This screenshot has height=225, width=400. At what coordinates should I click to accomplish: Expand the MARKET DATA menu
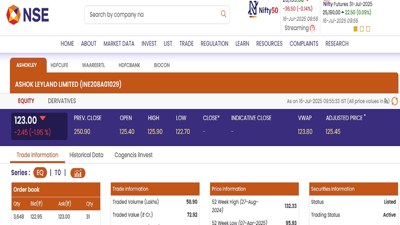[119, 44]
